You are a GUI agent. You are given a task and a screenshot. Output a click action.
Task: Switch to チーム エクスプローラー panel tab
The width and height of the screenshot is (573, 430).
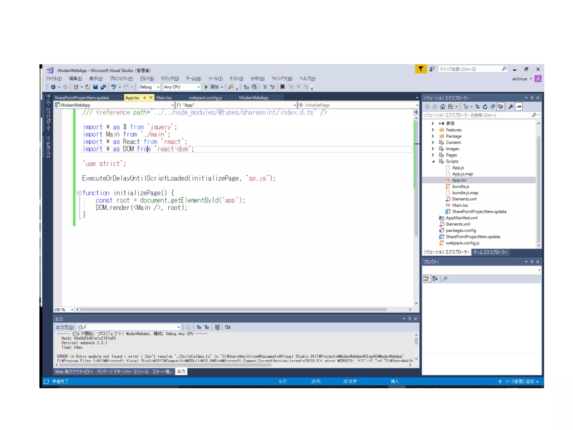tap(490, 252)
